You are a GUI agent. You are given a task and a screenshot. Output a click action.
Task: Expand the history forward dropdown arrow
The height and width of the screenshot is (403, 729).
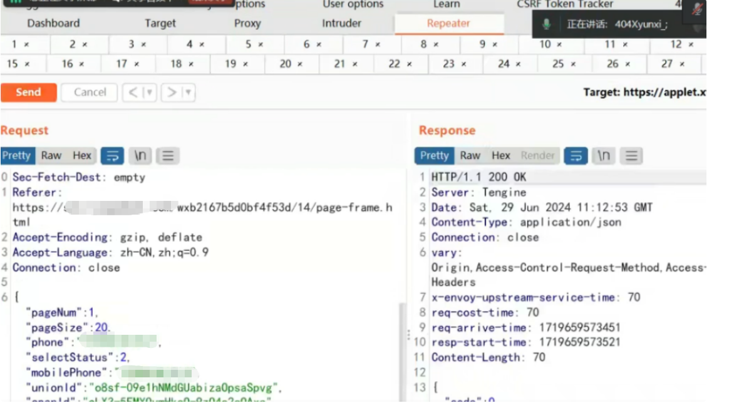coord(187,93)
